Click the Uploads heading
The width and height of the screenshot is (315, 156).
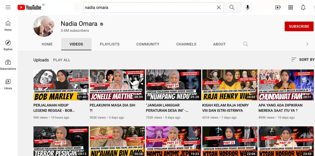click(x=41, y=60)
